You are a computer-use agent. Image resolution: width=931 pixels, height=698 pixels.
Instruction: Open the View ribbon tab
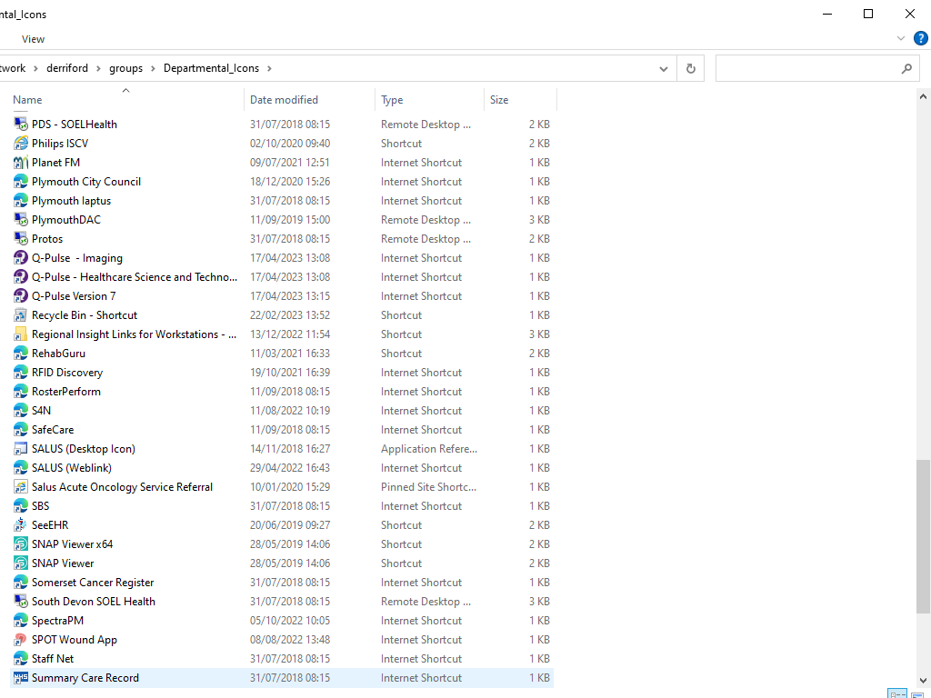(x=34, y=39)
